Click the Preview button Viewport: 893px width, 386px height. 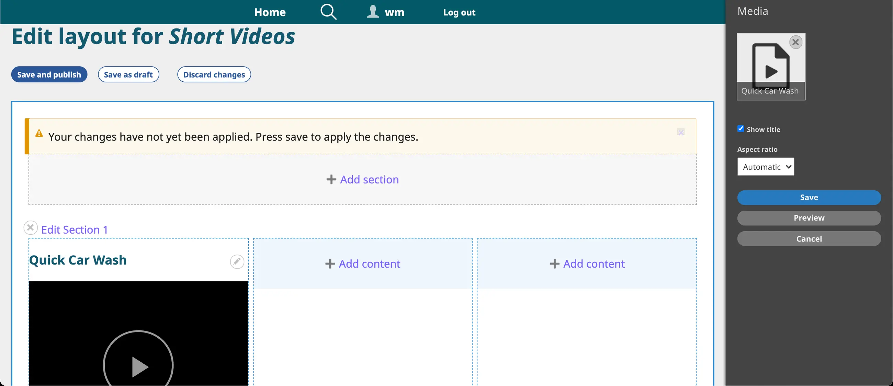[x=809, y=218]
